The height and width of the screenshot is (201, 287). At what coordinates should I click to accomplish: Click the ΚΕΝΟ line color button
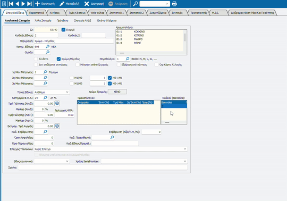coord(117,91)
